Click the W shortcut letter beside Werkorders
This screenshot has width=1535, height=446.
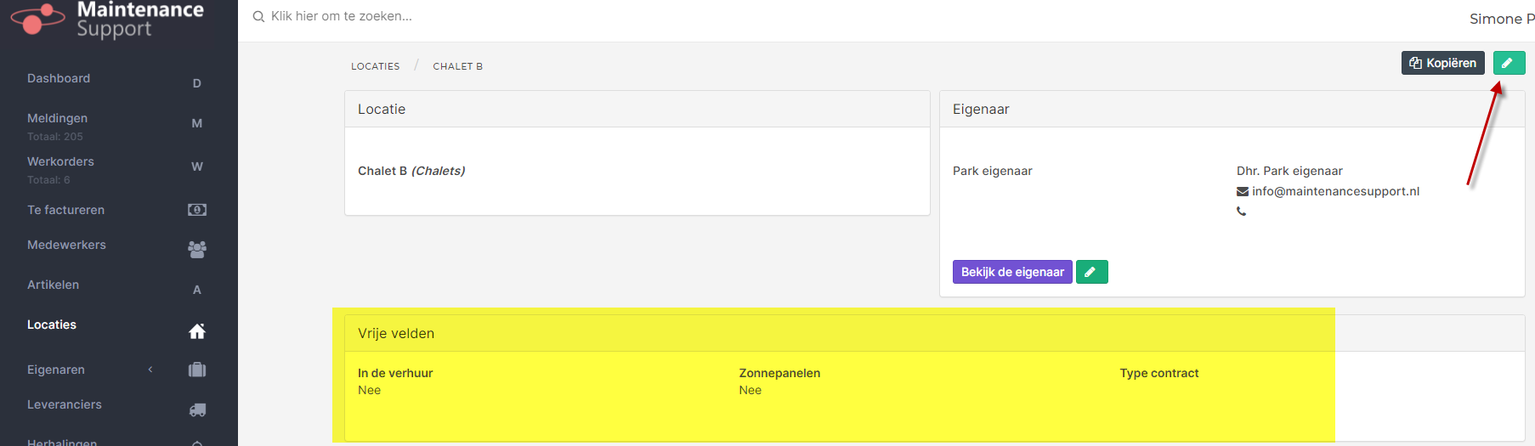click(197, 167)
